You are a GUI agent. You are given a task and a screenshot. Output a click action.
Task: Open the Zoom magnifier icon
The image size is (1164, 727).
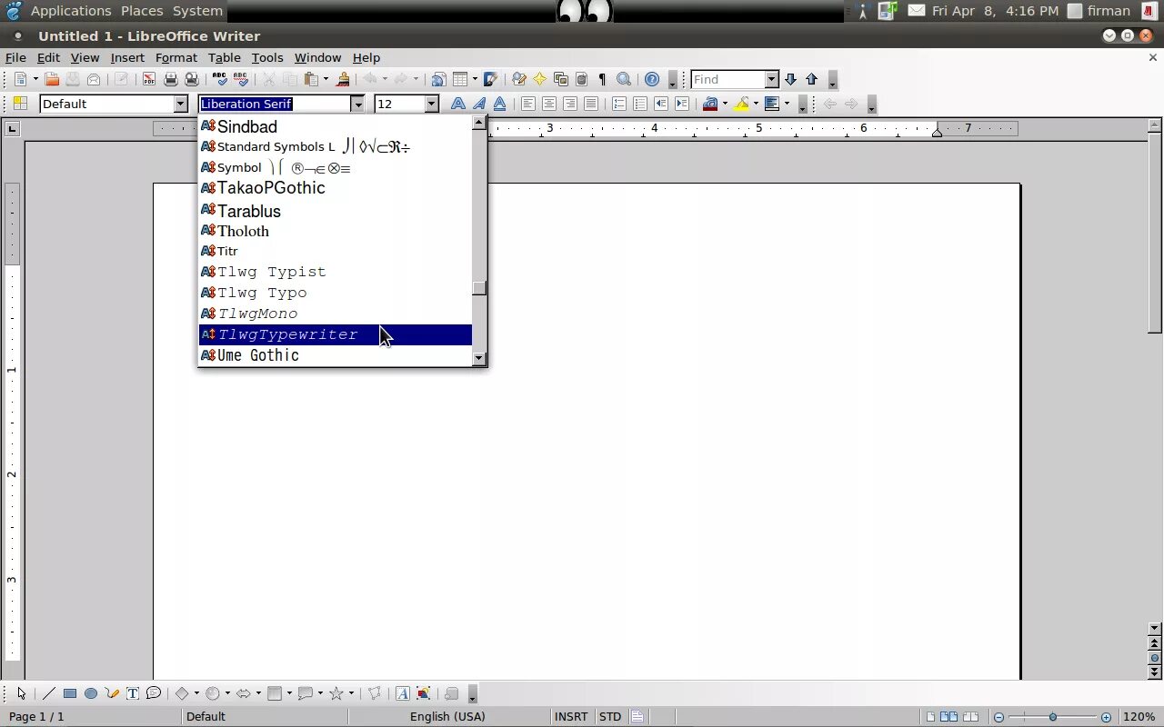(624, 79)
